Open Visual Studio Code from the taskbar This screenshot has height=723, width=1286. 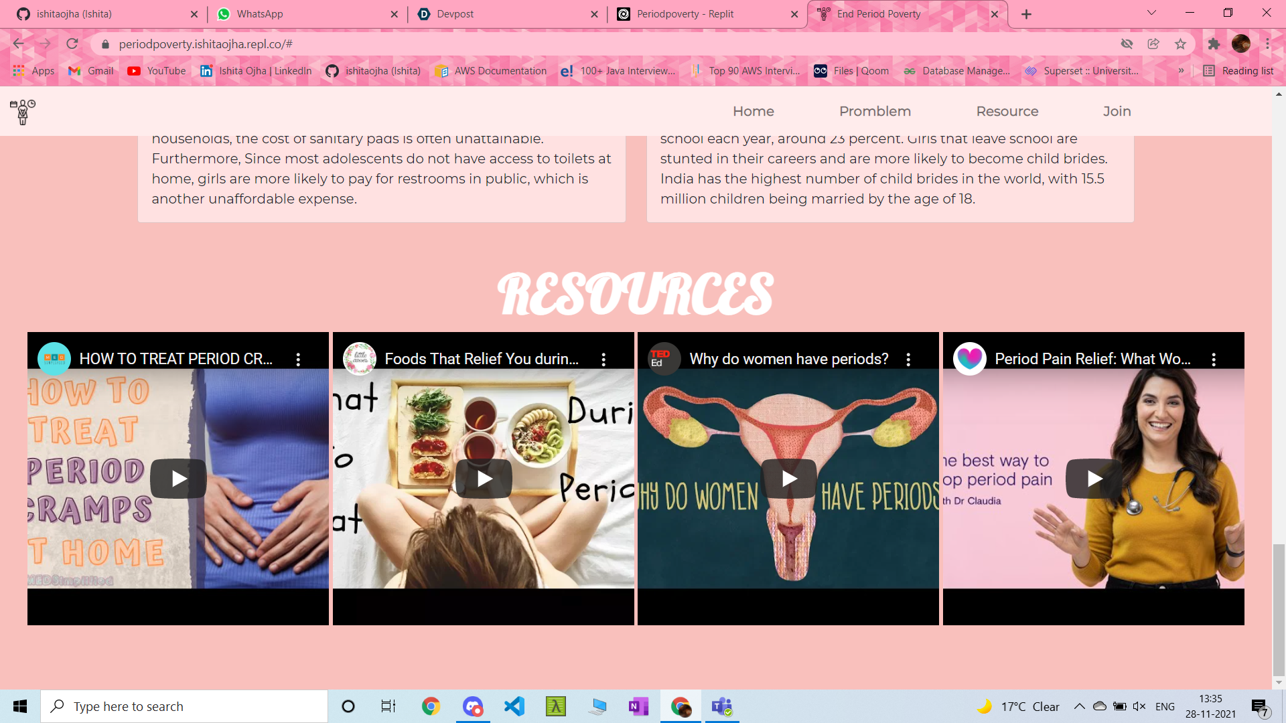coord(514,706)
